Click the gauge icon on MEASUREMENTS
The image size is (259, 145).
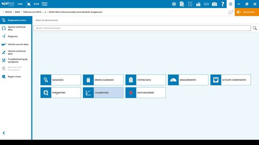click(173, 80)
